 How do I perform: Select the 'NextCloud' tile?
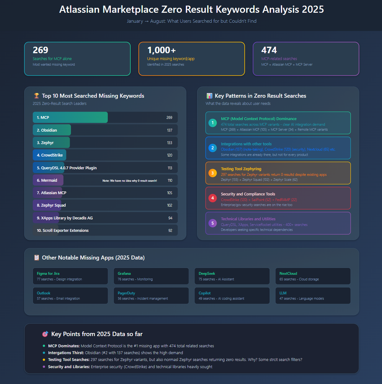point(313,276)
